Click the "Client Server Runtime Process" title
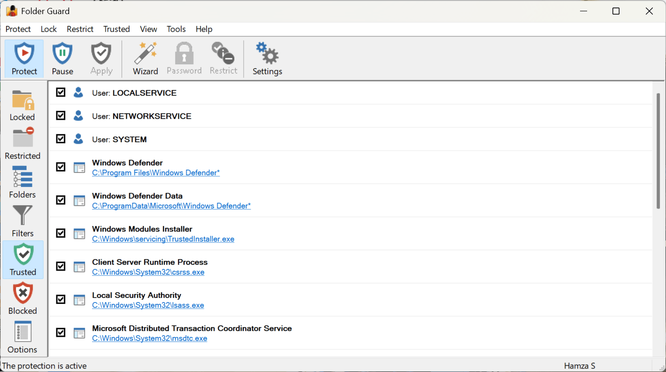Viewport: 666px width, 372px height. pos(150,262)
